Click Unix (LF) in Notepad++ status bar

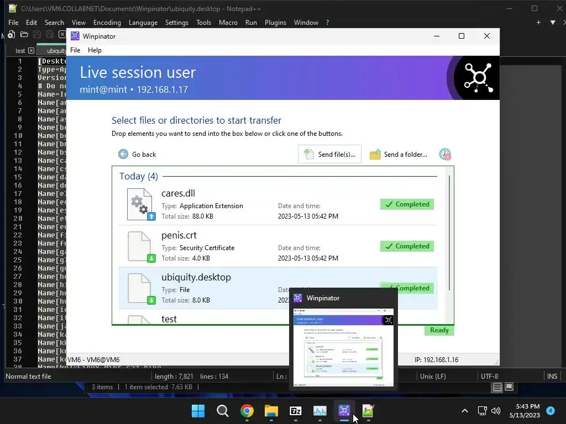(433, 377)
